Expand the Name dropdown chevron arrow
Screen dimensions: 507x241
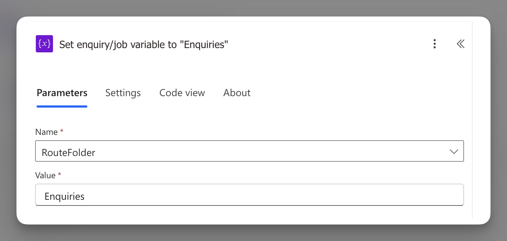pos(454,152)
